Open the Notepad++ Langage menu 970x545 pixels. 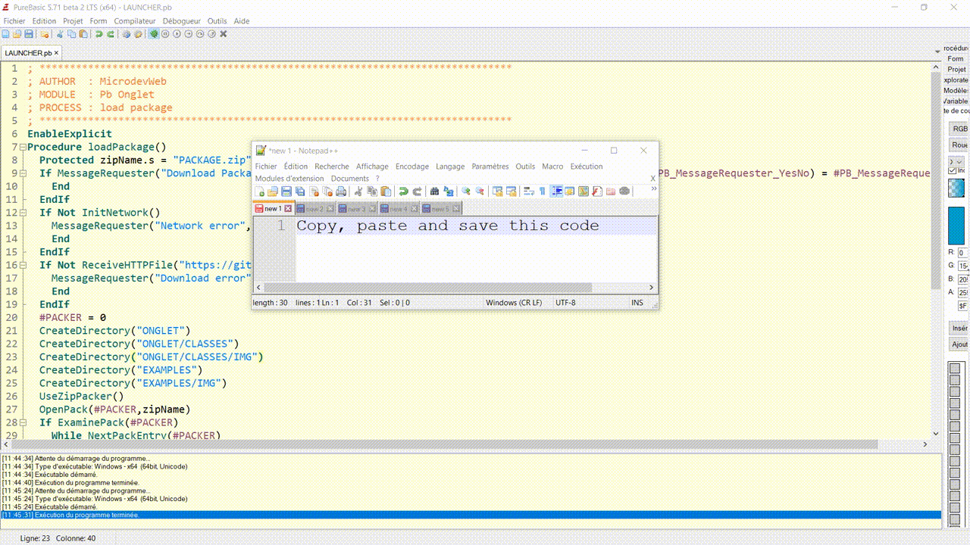pos(450,167)
